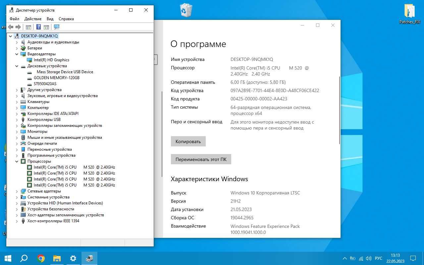Click the Wi-Fi network tray icon
424x265 pixels.
click(x=361, y=258)
